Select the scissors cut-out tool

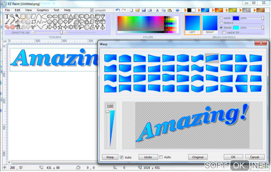[33, 27]
